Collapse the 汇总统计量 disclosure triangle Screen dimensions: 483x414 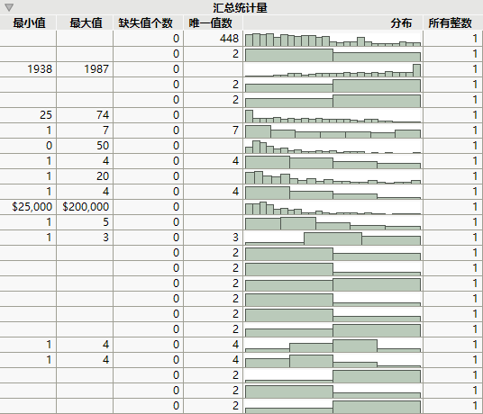click(x=9, y=7)
